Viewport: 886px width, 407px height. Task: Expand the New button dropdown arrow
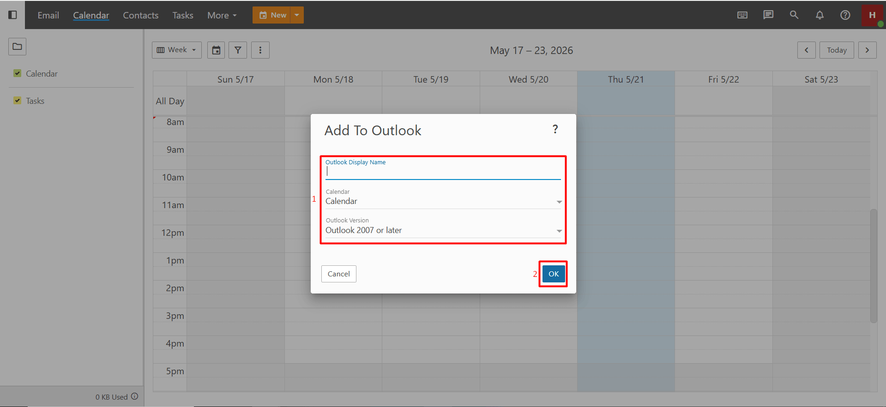(297, 15)
